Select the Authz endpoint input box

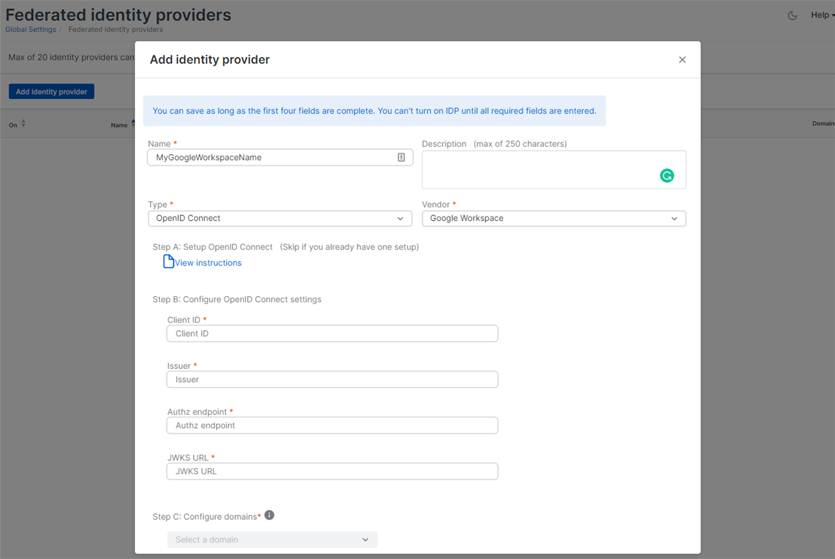tap(332, 425)
